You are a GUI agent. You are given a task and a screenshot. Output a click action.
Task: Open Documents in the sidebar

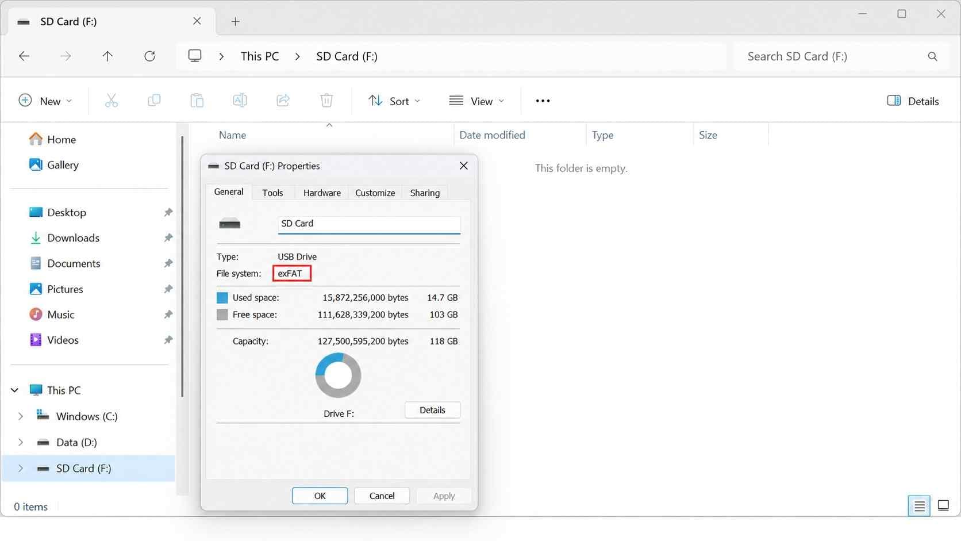64,263
